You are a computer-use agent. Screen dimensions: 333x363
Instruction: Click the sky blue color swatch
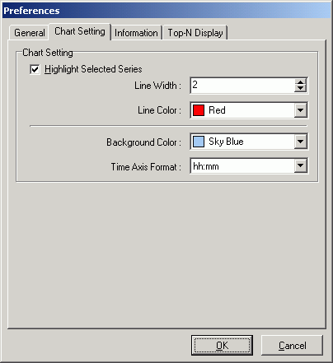click(x=199, y=142)
